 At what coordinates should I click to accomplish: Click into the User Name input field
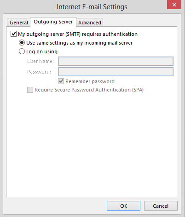click(x=116, y=61)
